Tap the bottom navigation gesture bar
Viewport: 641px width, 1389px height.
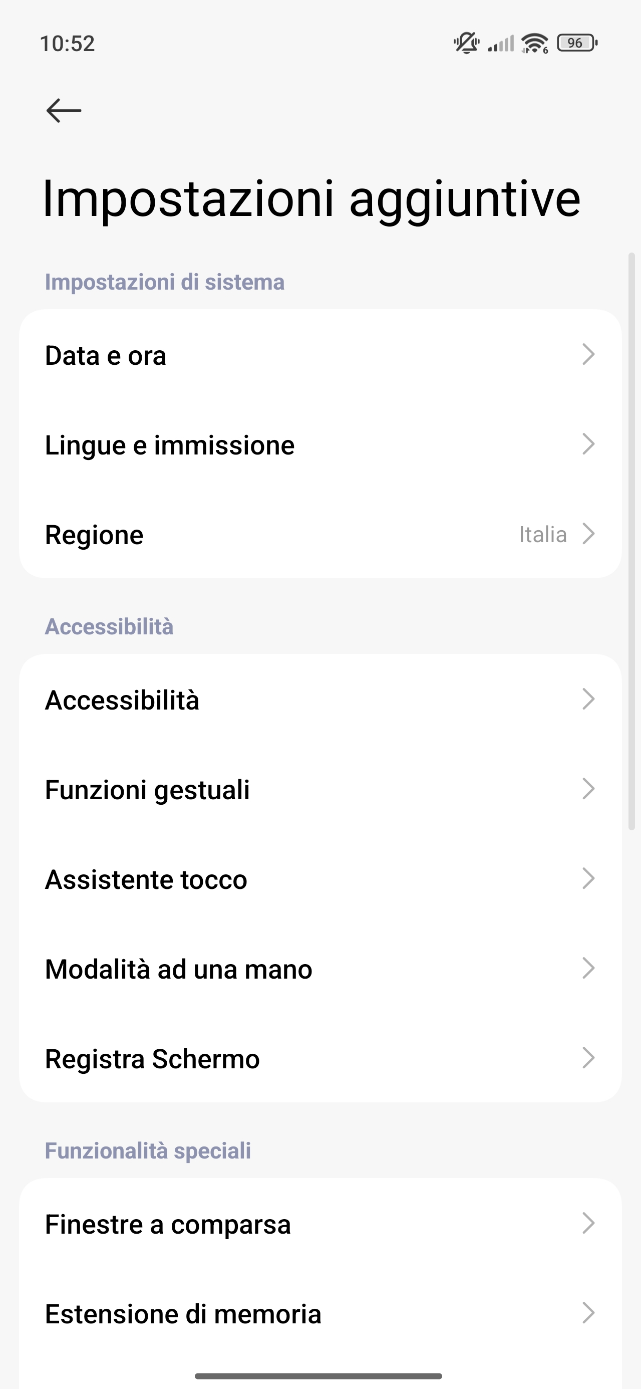click(x=318, y=1375)
